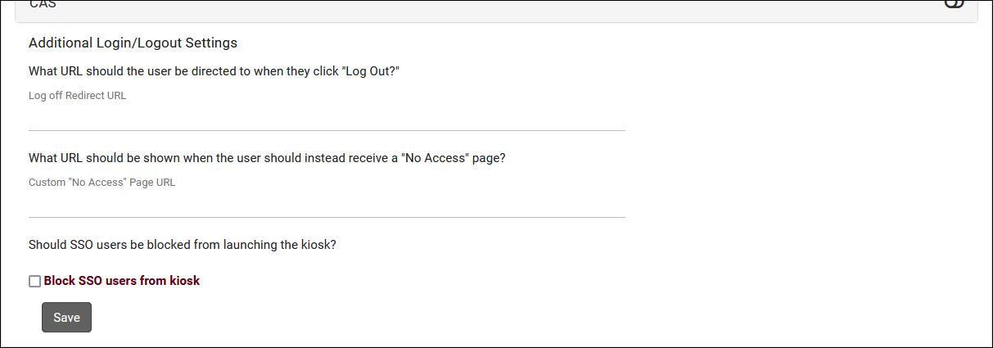Enable the Block SSO users checkbox
This screenshot has height=348, width=993.
click(x=34, y=281)
